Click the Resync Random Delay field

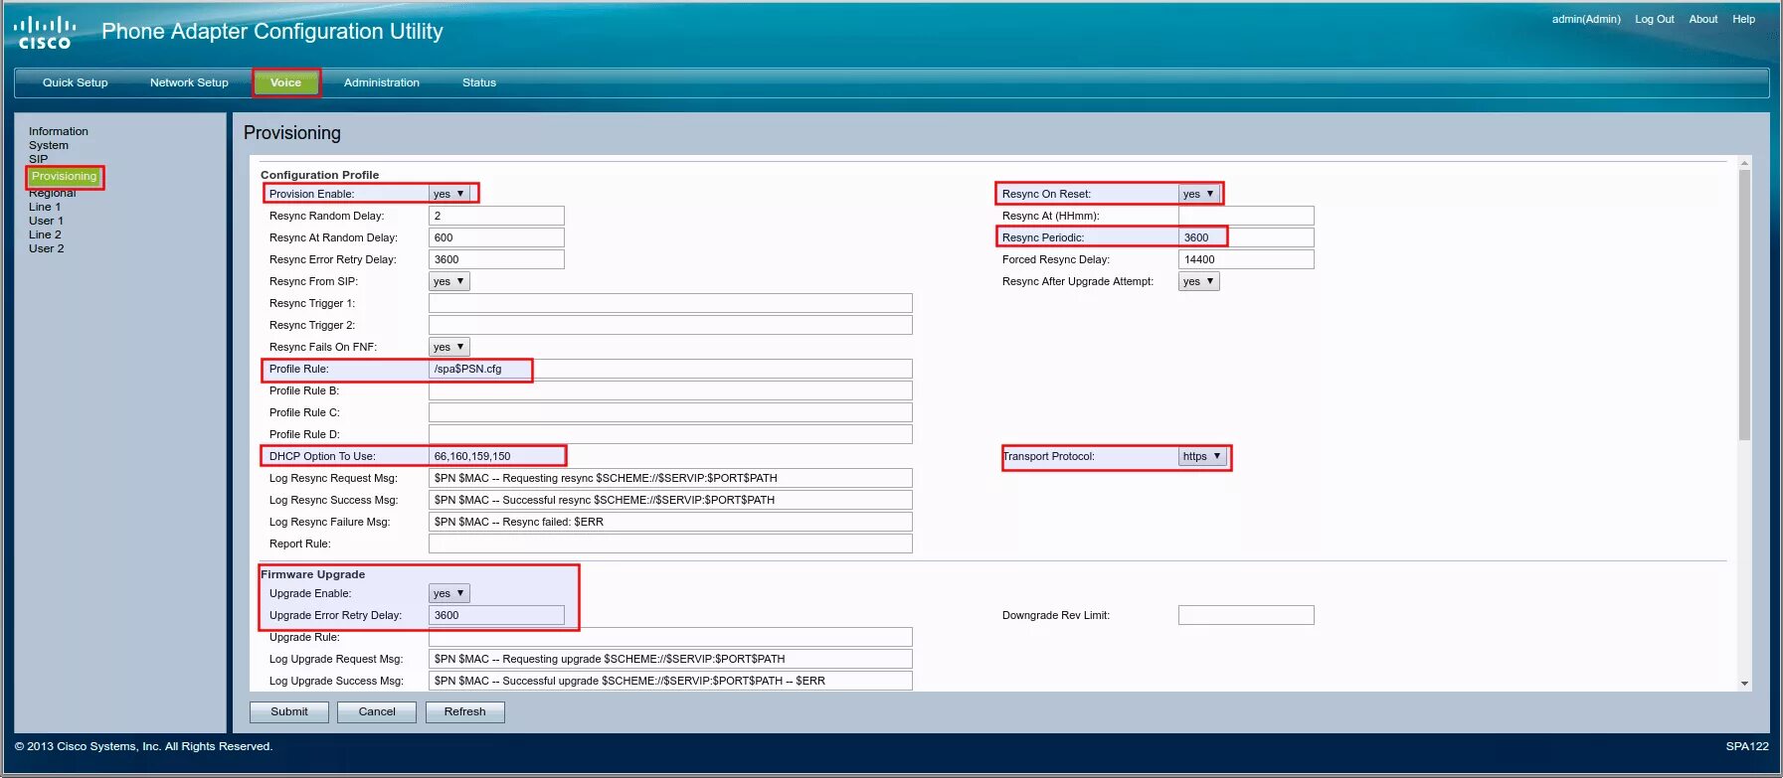coord(496,216)
